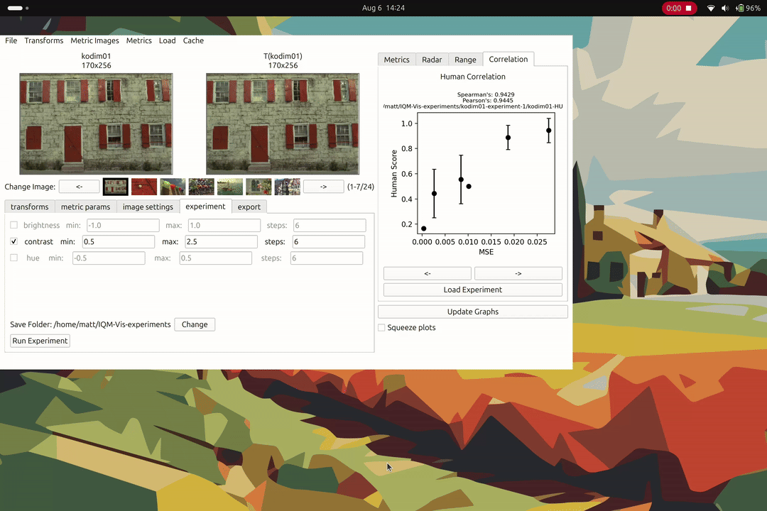Click the Change save folder button

(x=195, y=324)
